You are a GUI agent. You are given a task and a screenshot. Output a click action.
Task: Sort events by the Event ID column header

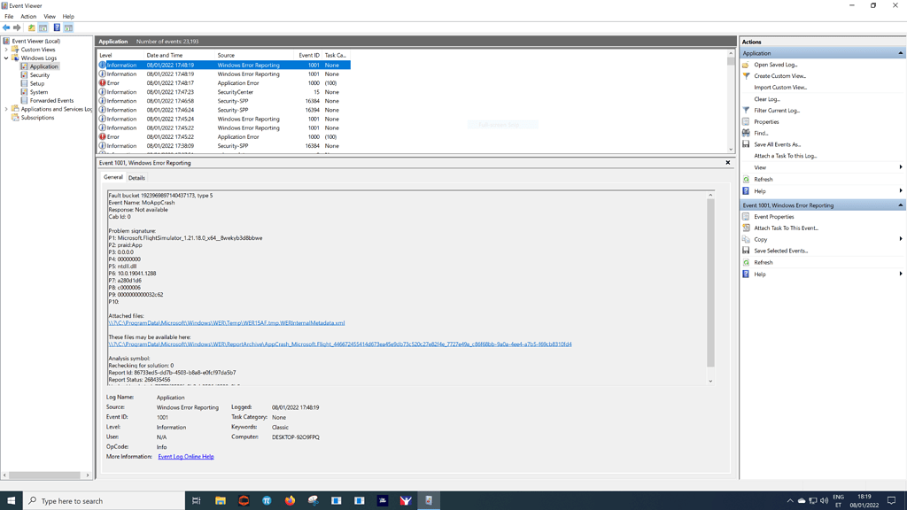click(307, 56)
